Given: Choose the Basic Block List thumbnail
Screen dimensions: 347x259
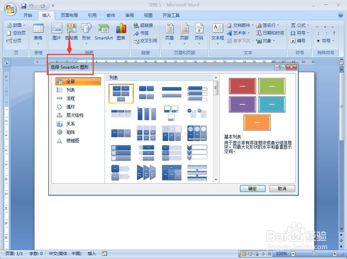Looking at the screenshot, I should [x=121, y=94].
